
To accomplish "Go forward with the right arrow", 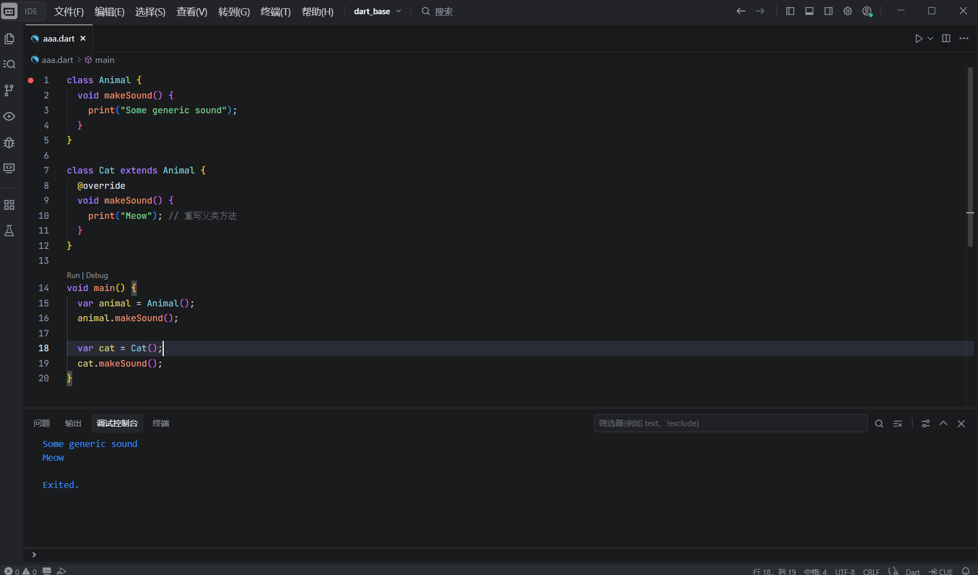I will click(760, 11).
